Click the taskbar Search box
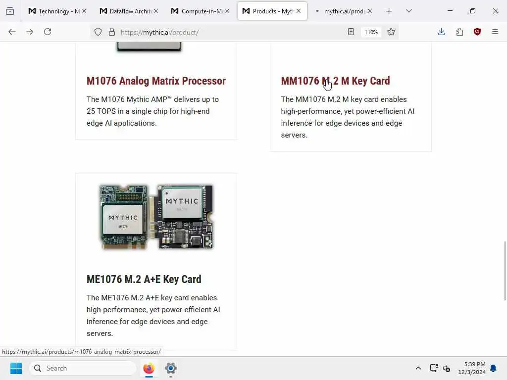The image size is (507, 380). point(83,368)
